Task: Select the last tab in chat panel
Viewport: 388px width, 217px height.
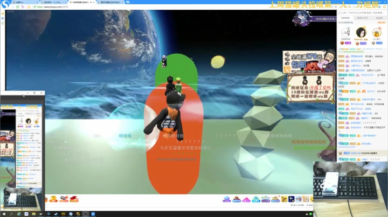Action: click(x=379, y=18)
